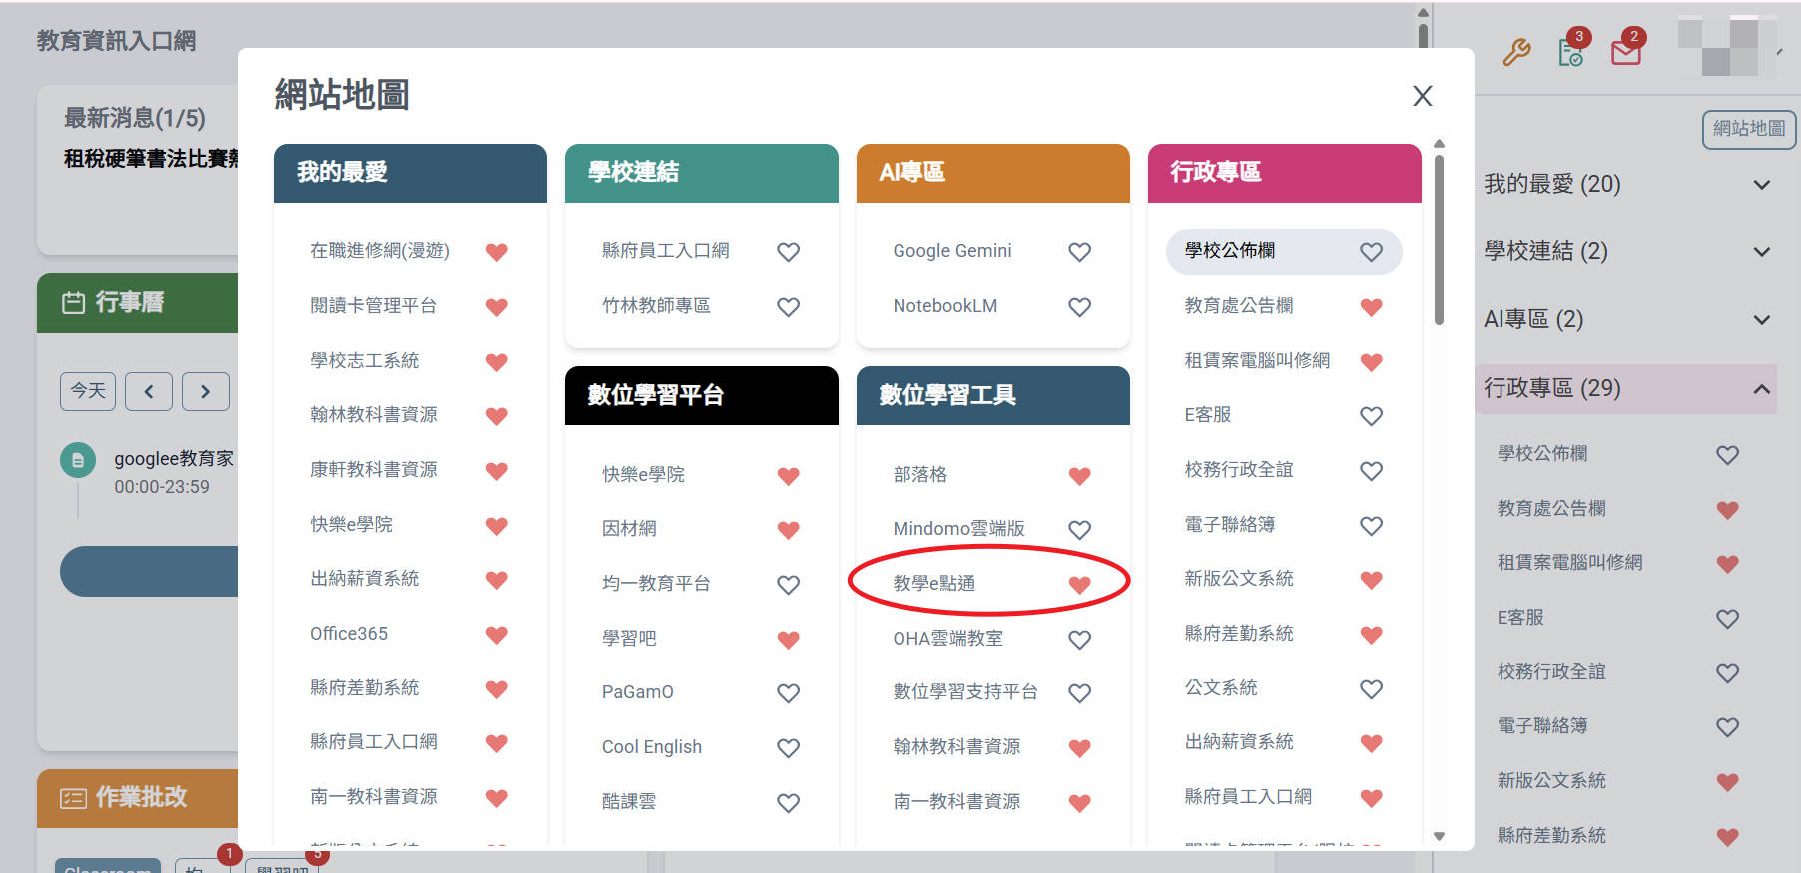Go to previous calendar period arrow
The image size is (1801, 873).
click(x=149, y=391)
